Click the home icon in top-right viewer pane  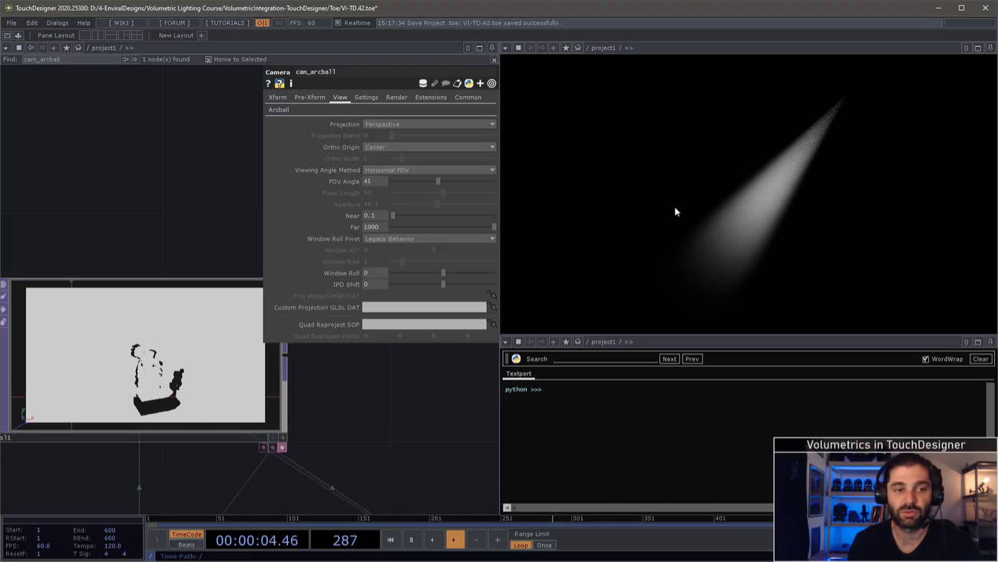click(578, 48)
